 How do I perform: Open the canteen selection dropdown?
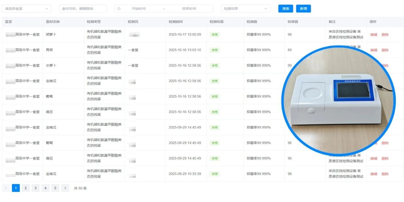tap(27, 9)
